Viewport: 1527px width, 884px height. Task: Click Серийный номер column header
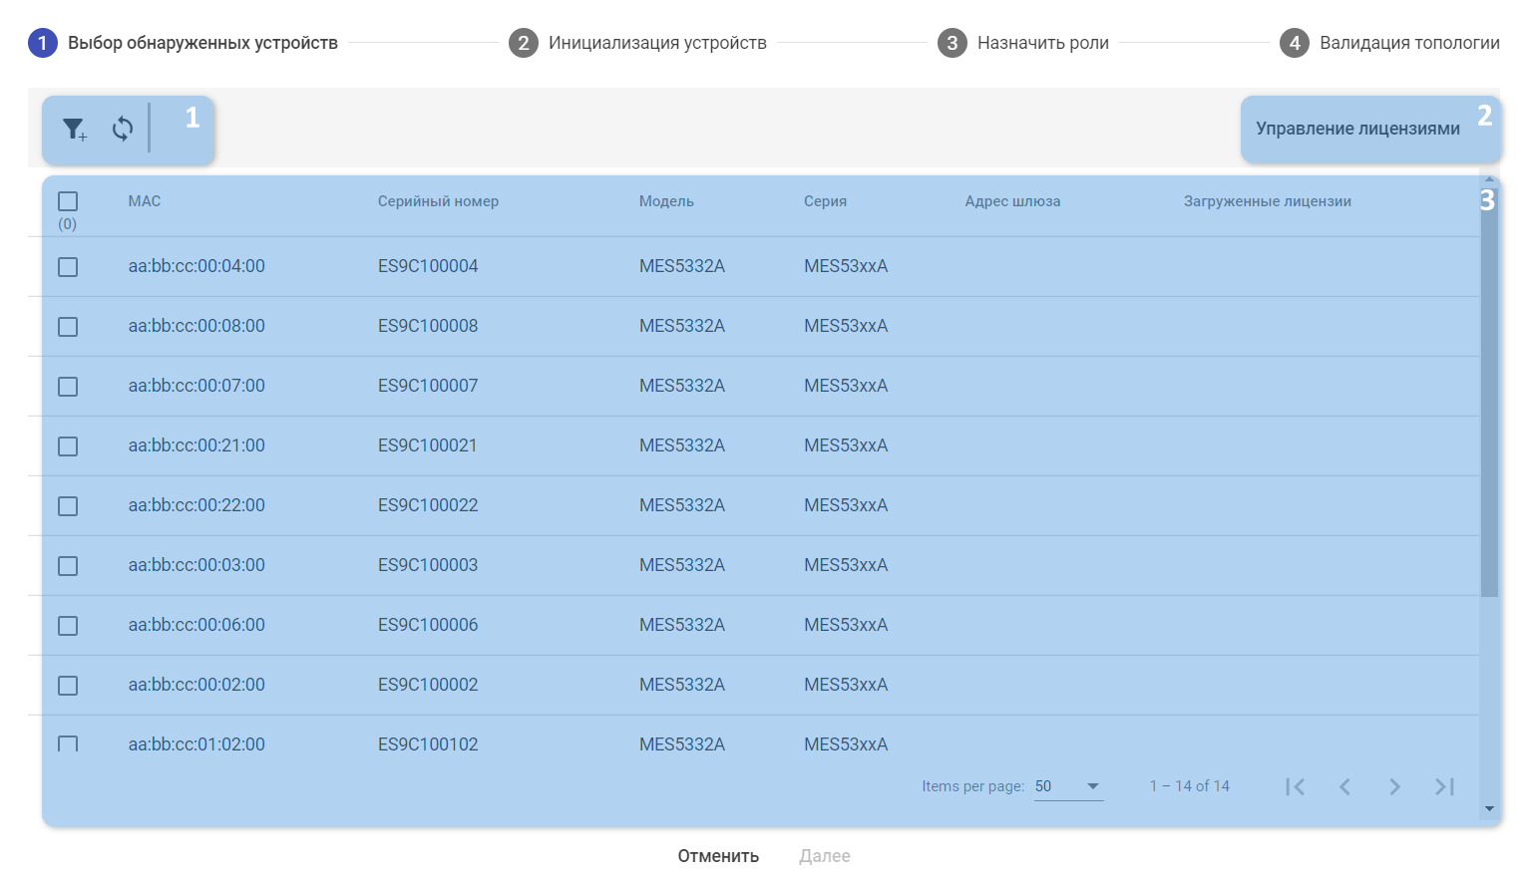tap(438, 201)
